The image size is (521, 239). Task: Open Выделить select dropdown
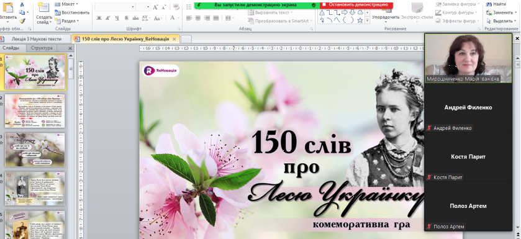501,20
